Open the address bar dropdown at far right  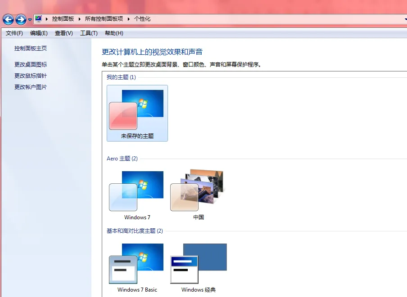[x=404, y=19]
